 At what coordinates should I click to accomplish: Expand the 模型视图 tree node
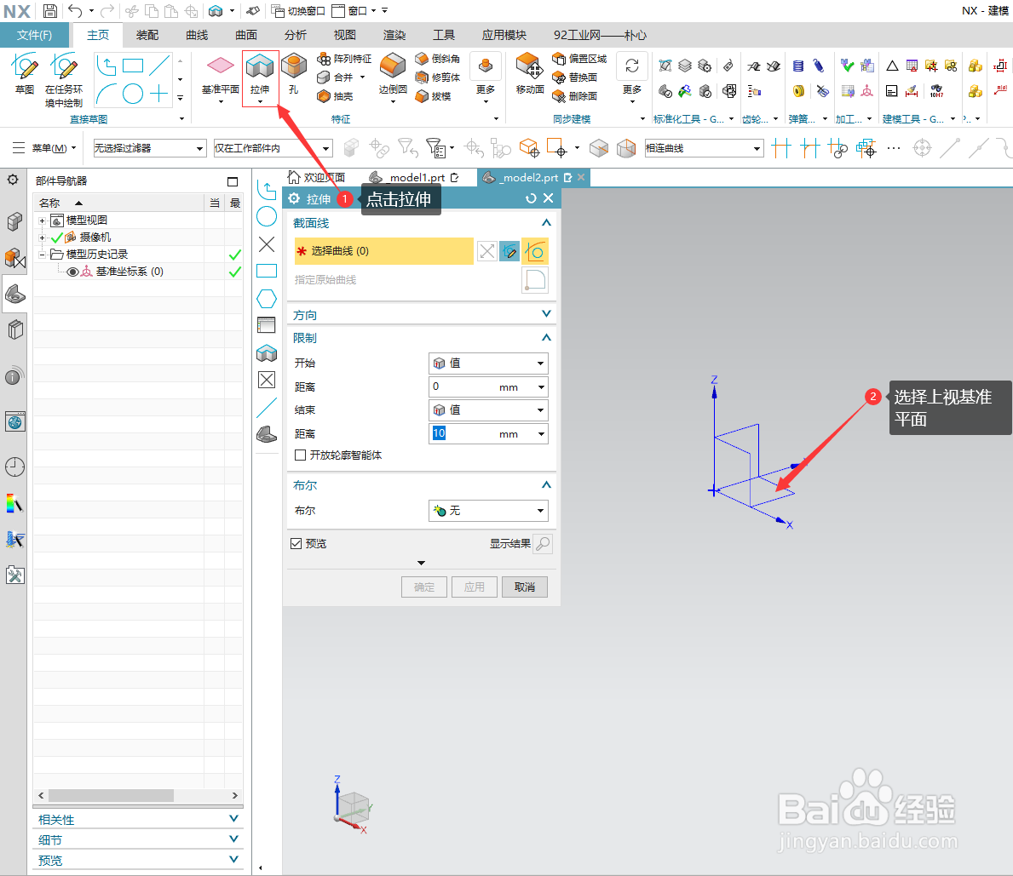[x=43, y=220]
